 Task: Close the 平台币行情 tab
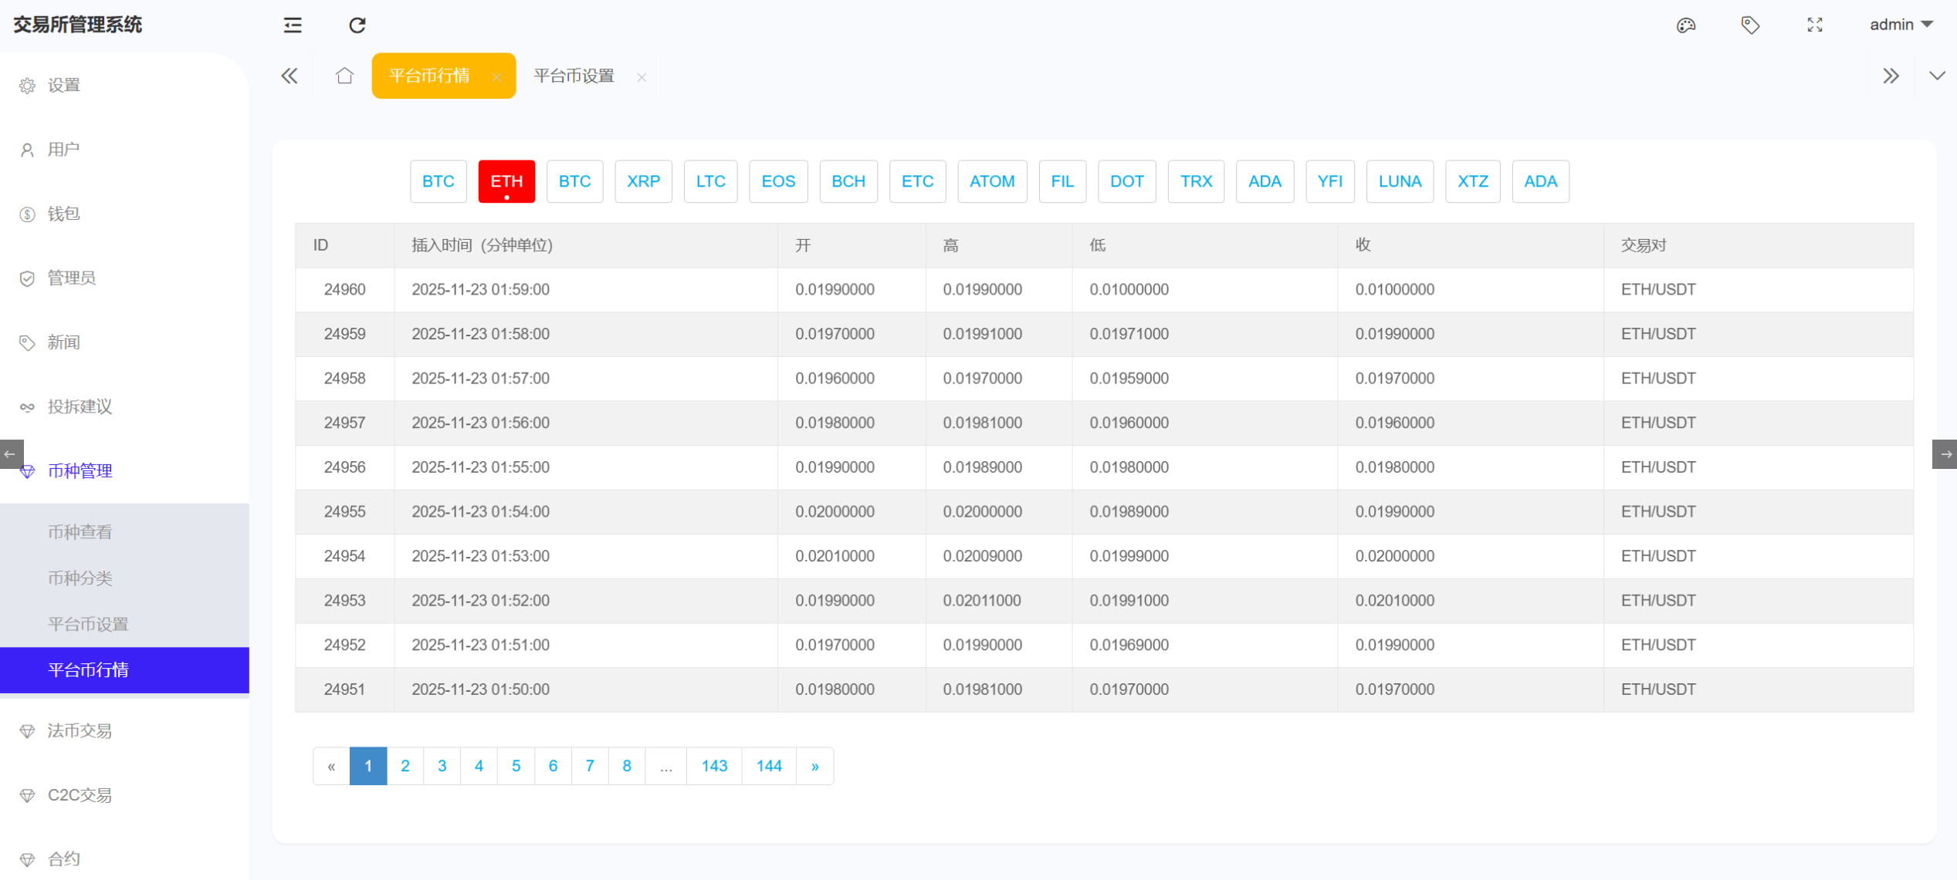click(496, 76)
